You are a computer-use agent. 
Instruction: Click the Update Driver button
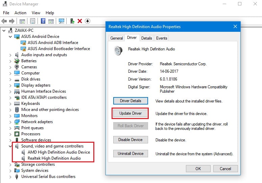coord(130,113)
